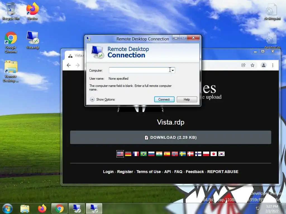Open the Chrome profile avatar menu
Image resolution: width=286 pixels, height=214 pixels.
pos(264,65)
